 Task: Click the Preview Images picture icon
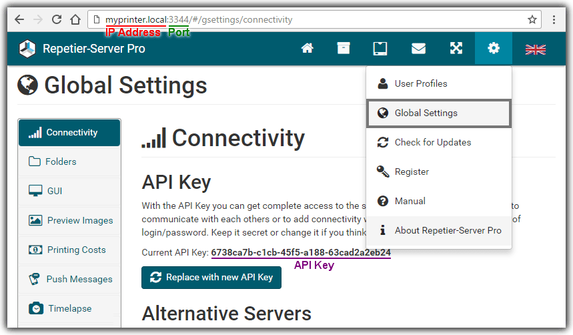click(35, 220)
